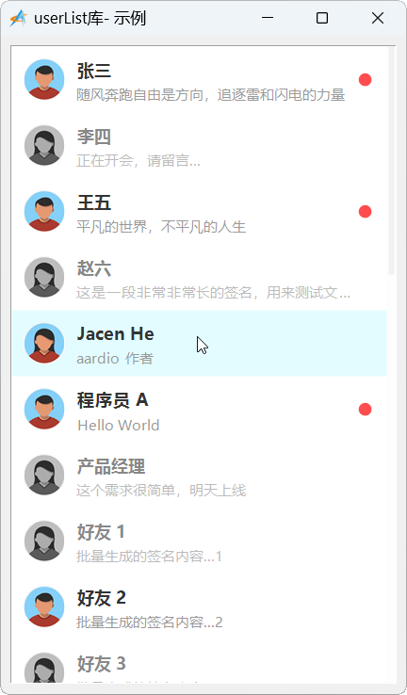Click 赵六's grey avatar icon
The height and width of the screenshot is (695, 407).
pyautogui.click(x=44, y=278)
